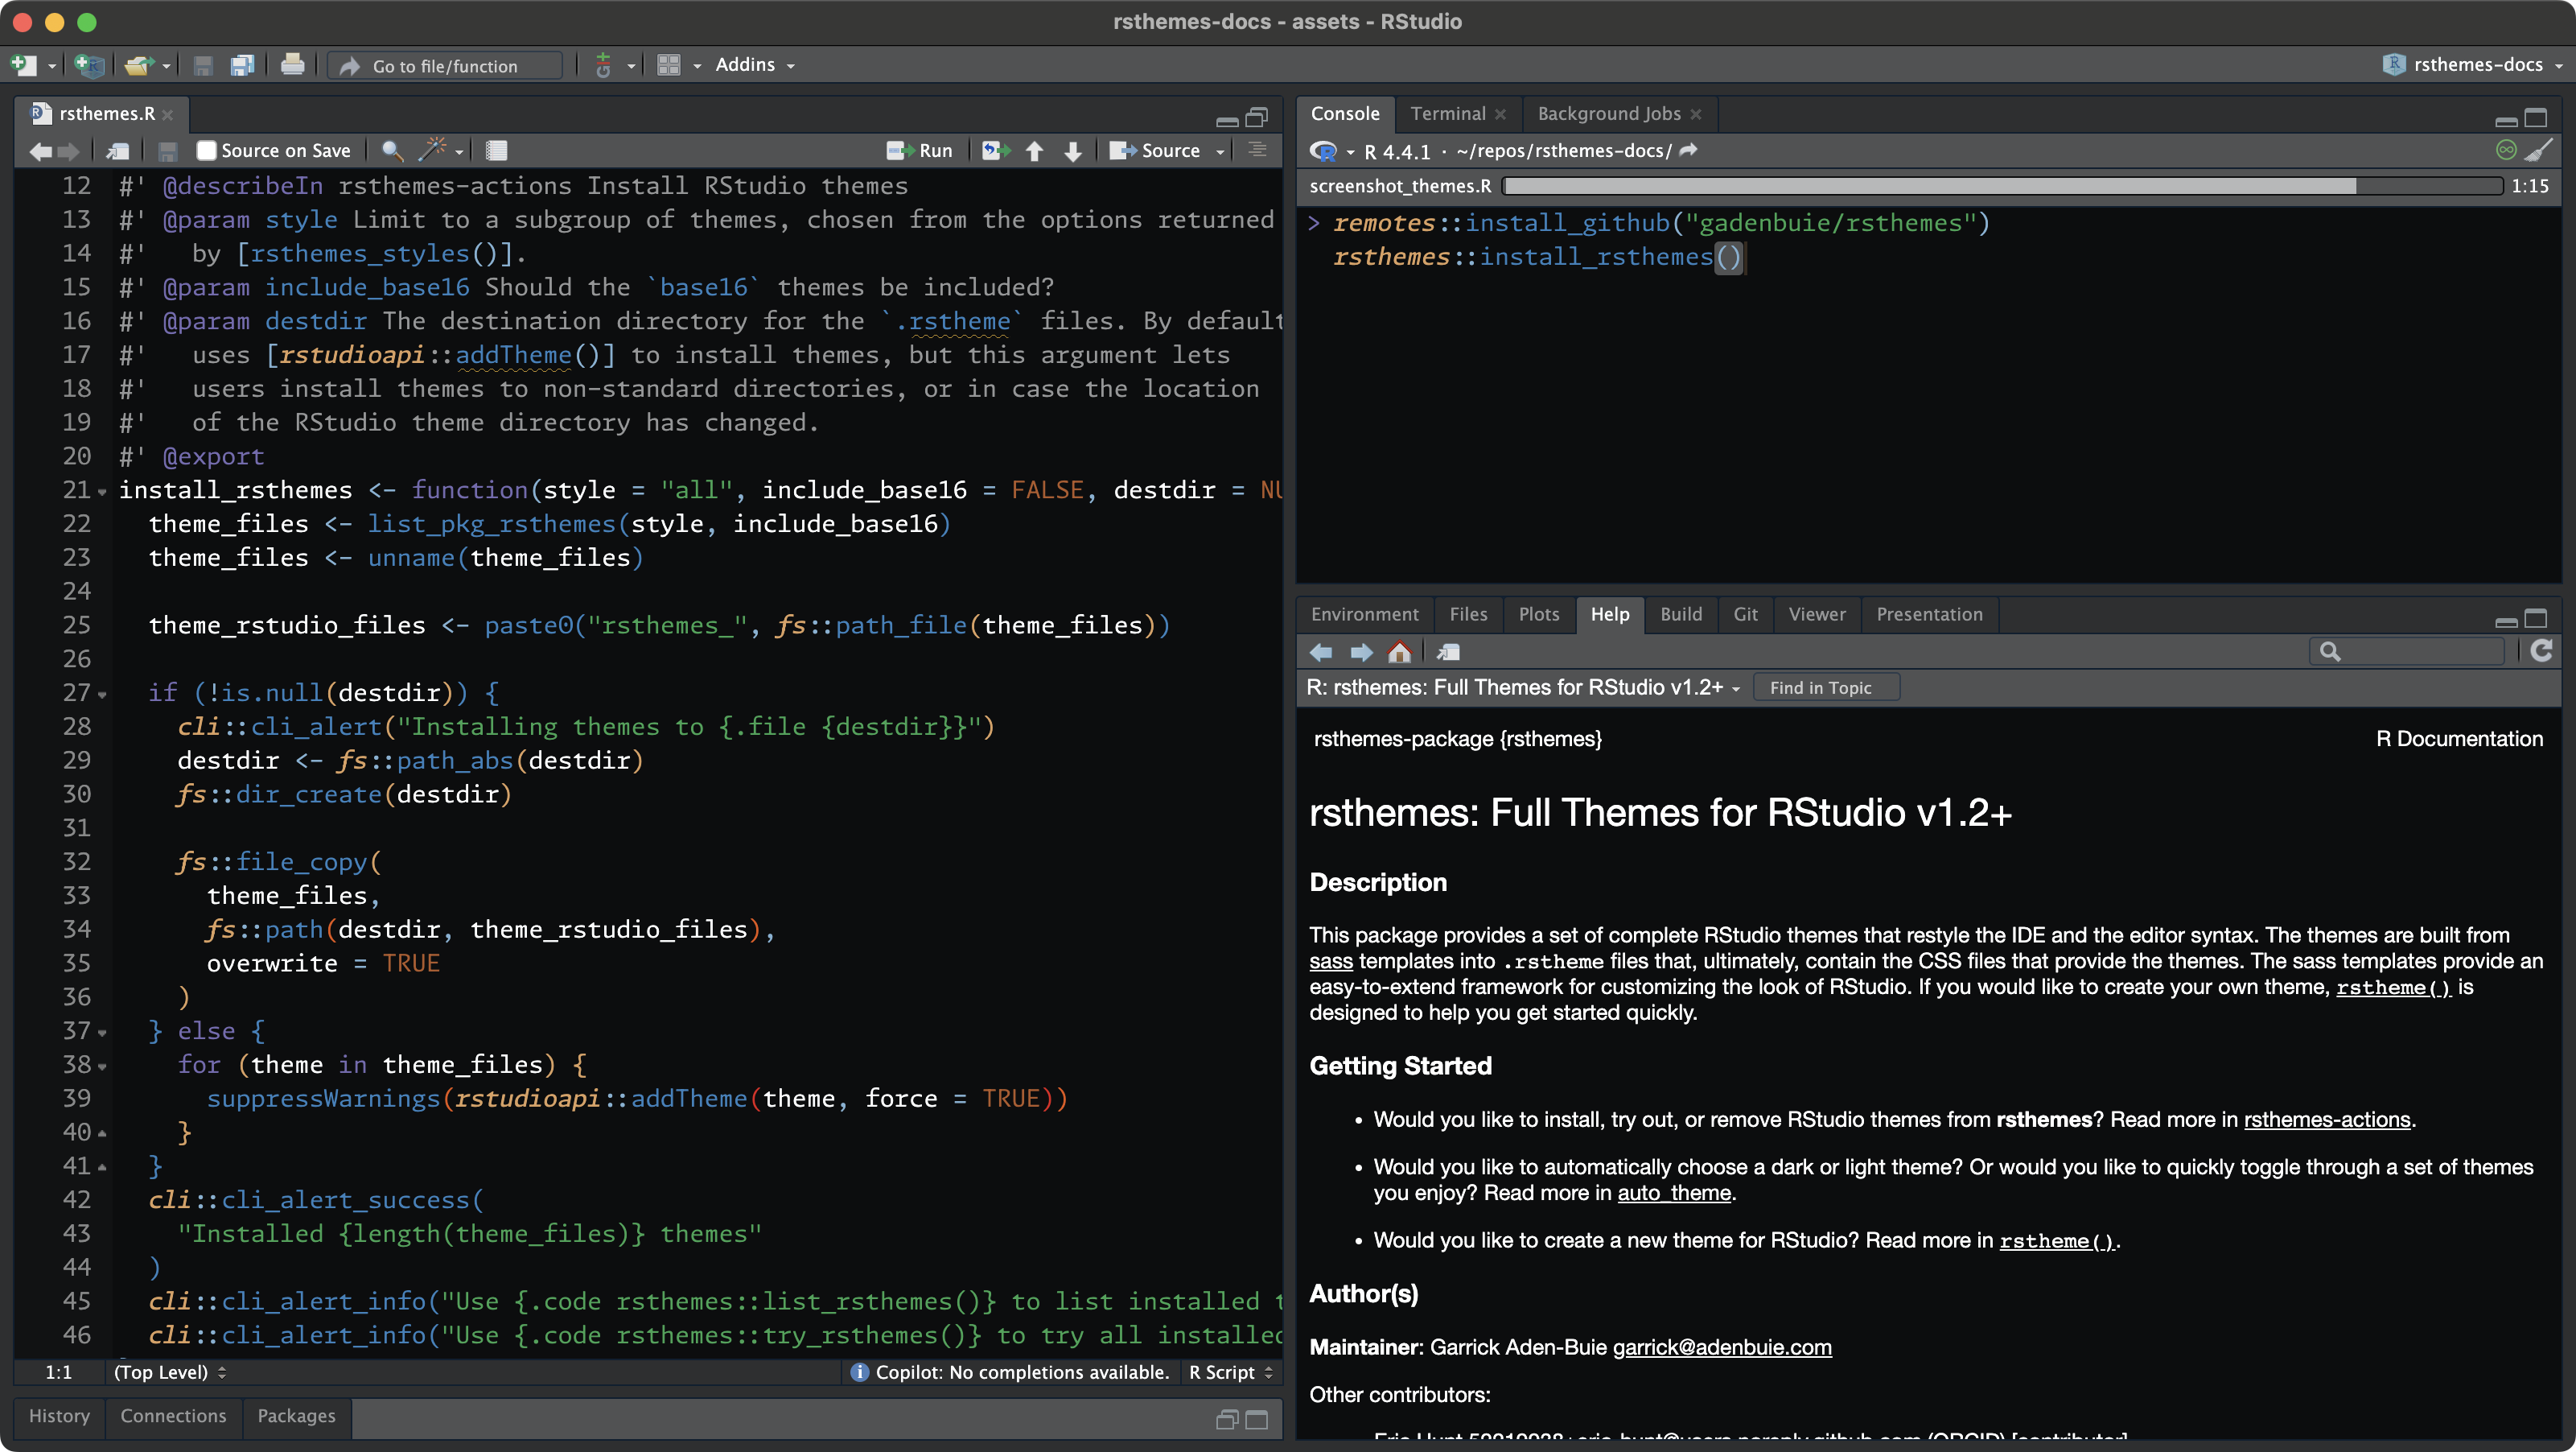This screenshot has width=2576, height=1452.
Task: Fold the if block at line 27
Action: [102, 695]
